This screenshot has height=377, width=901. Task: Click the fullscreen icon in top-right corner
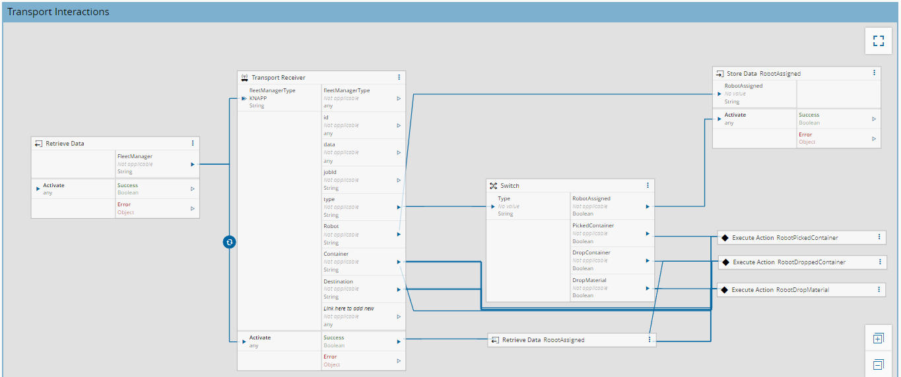tap(878, 41)
